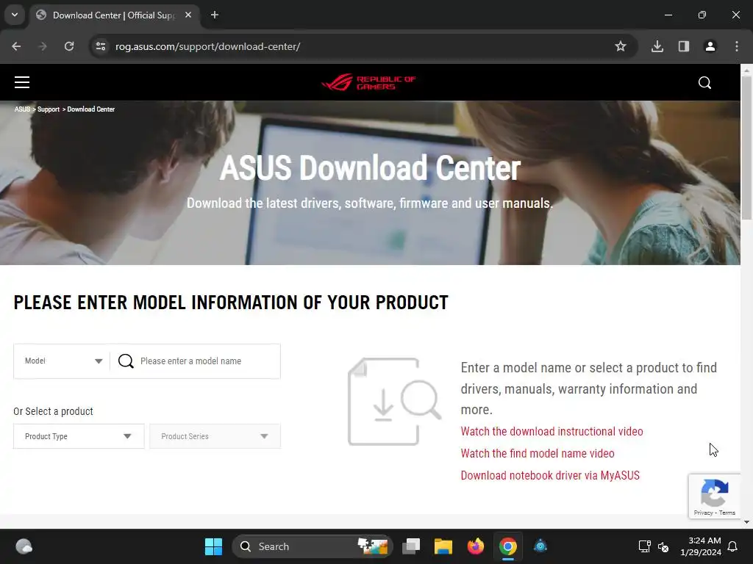Screen dimensions: 753x564
Task: Open a new browser tab
Action: coord(215,15)
